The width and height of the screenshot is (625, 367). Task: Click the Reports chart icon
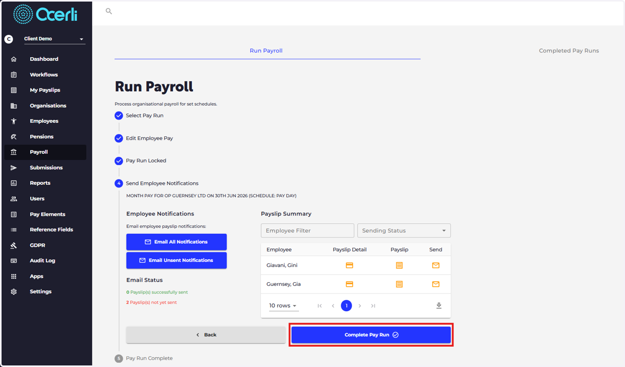point(14,183)
